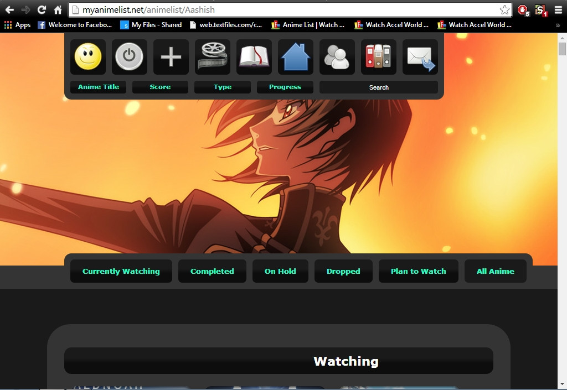This screenshot has height=390, width=567.
Task: Click the yellow smiley face icon
Action: pos(88,57)
